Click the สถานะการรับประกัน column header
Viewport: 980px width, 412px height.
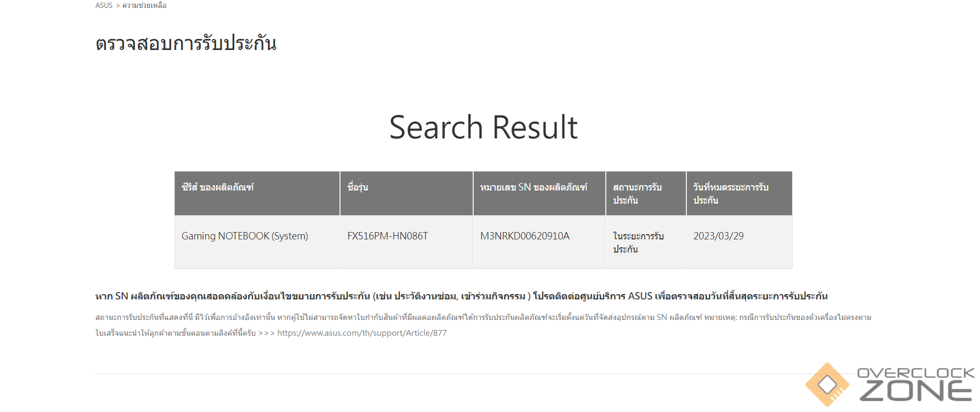click(646, 193)
